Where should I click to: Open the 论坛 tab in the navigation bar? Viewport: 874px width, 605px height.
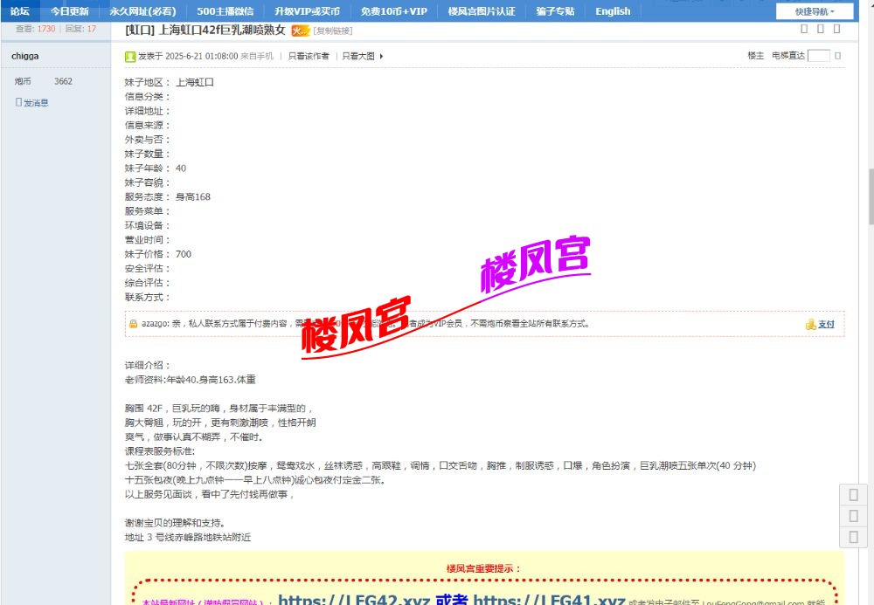tap(19, 11)
